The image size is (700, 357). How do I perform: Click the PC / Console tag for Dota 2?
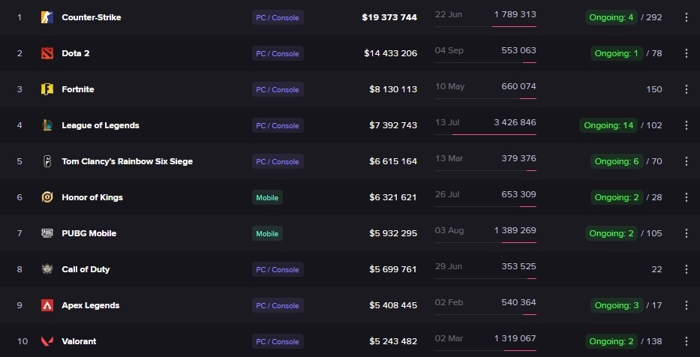[x=278, y=53]
